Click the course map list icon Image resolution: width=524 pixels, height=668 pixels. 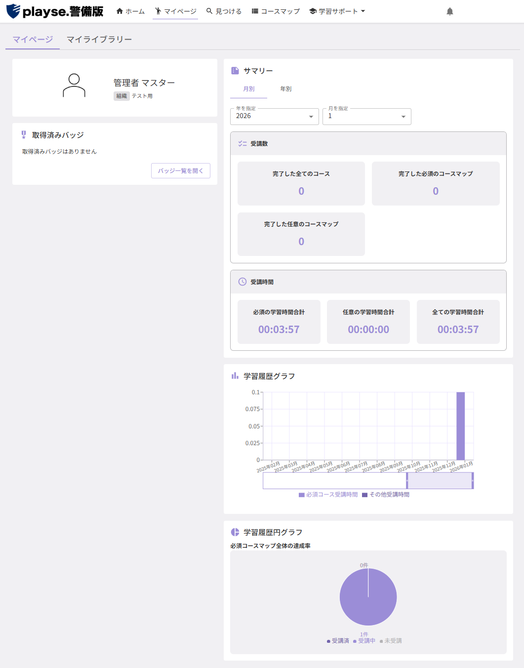tap(255, 11)
